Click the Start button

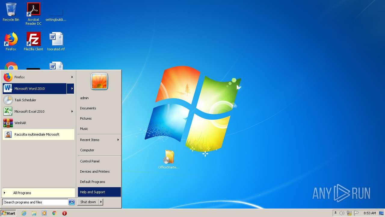[8, 213]
